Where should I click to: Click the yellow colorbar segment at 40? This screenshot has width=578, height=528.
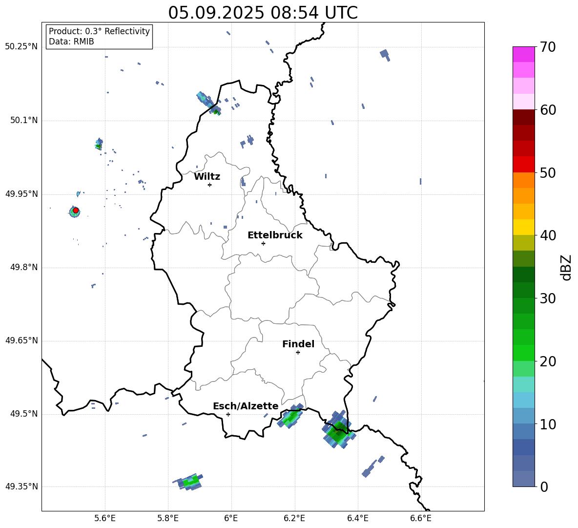(x=523, y=227)
